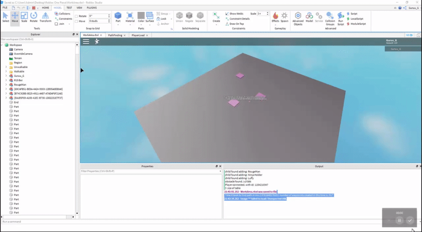Insert a new Part
The image size is (422, 232).
118,16
